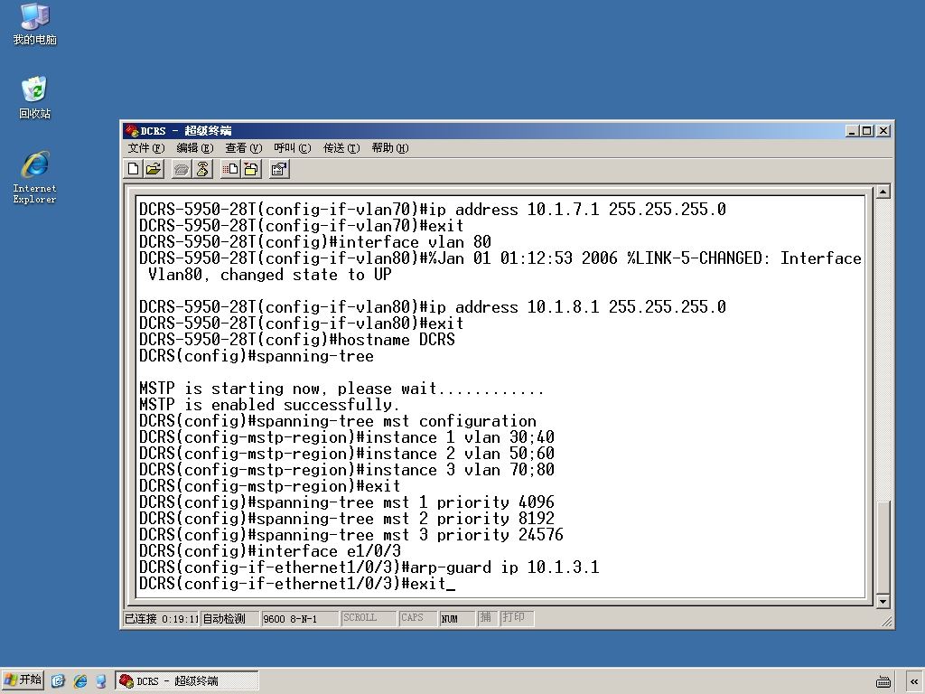This screenshot has height=694, width=925.
Task: Click the Open file toolbar icon
Action: click(x=154, y=170)
